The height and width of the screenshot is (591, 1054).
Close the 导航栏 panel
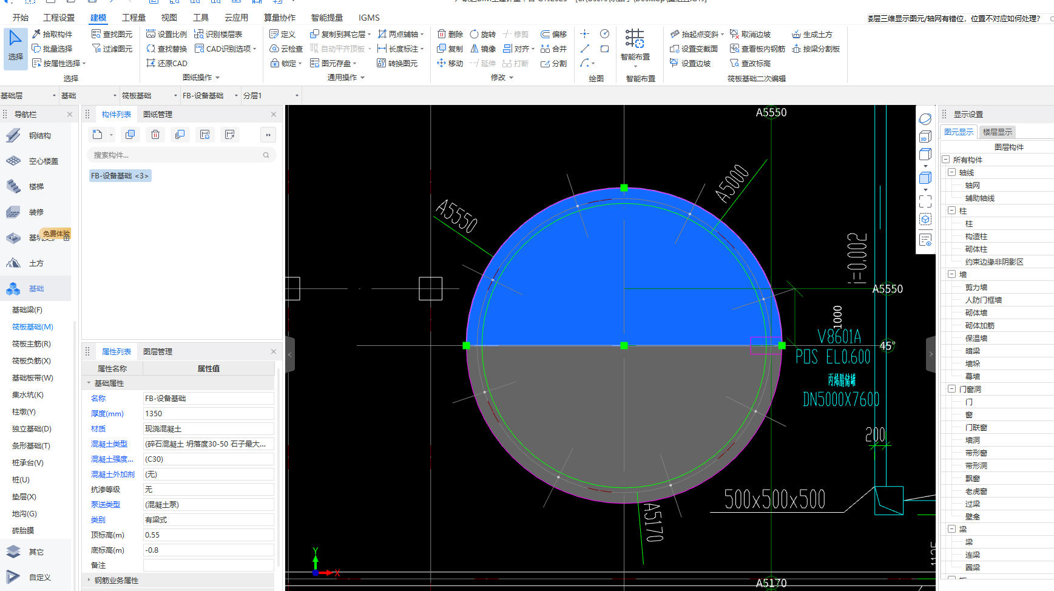tap(70, 114)
